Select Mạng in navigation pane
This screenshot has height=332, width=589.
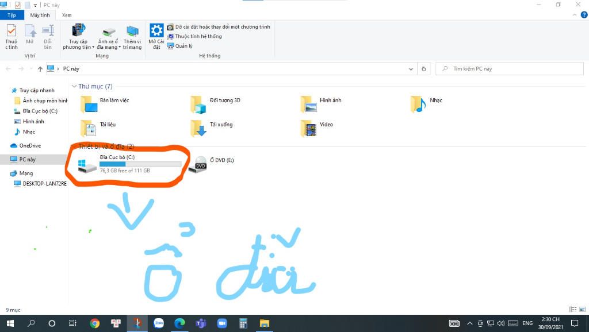pos(21,173)
